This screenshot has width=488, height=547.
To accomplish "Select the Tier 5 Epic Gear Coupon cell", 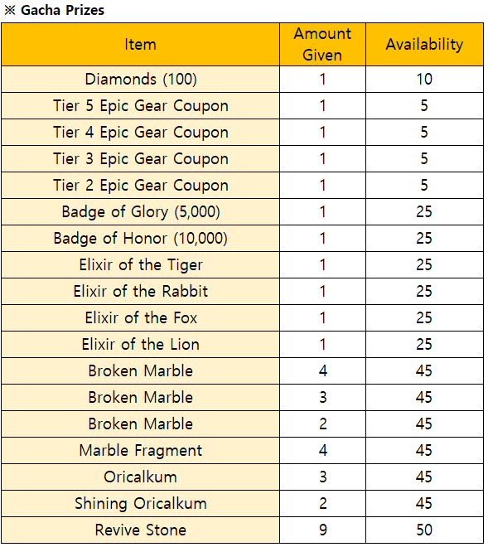I will 141,106.
